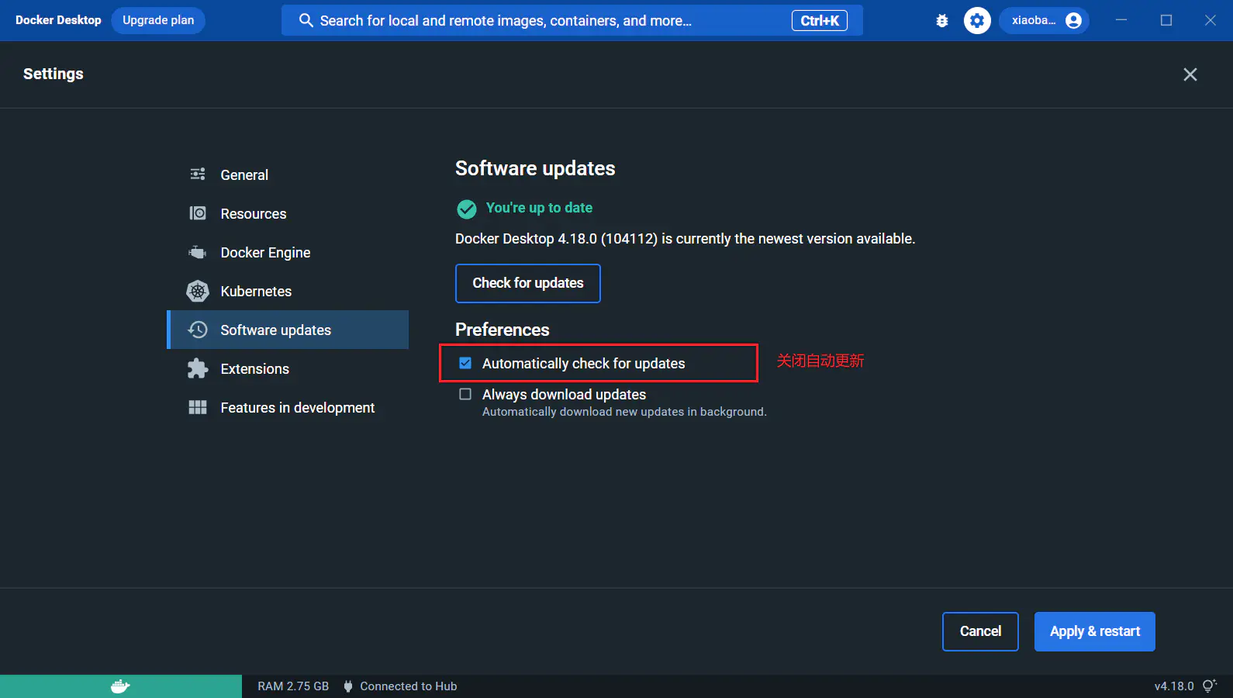Click Automatically download new updates description

pyautogui.click(x=624, y=412)
